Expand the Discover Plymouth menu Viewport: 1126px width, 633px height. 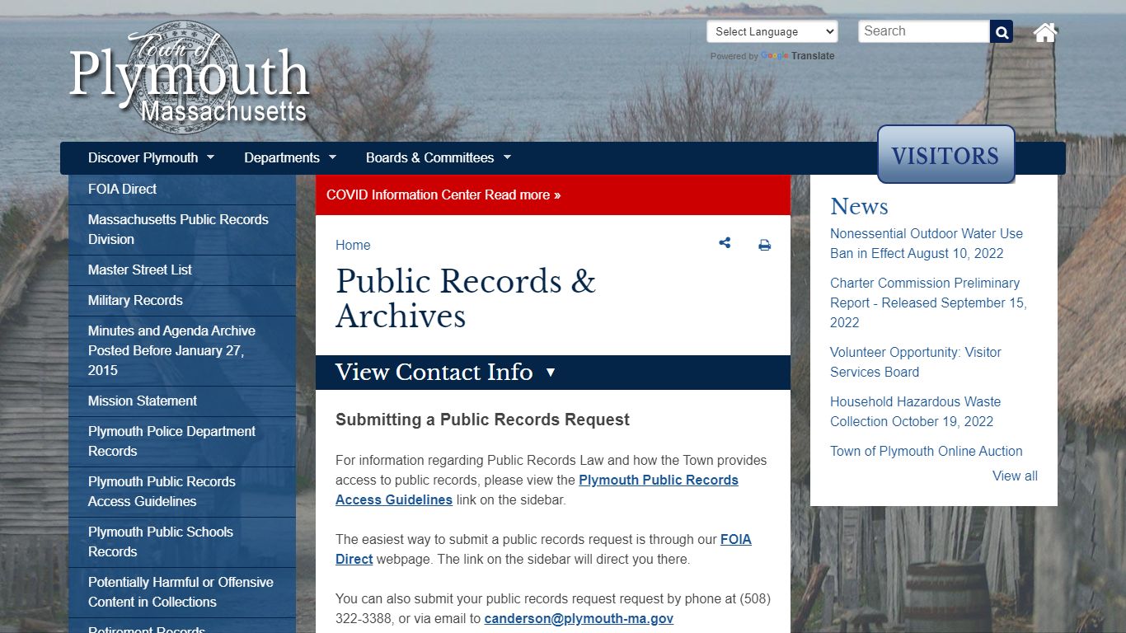[151, 157]
